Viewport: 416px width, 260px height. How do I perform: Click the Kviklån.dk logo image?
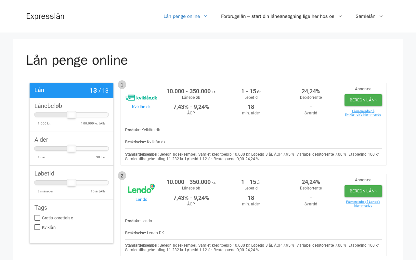pyautogui.click(x=141, y=97)
